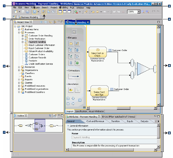Select the Take Cash or Check task

click(x=98, y=52)
